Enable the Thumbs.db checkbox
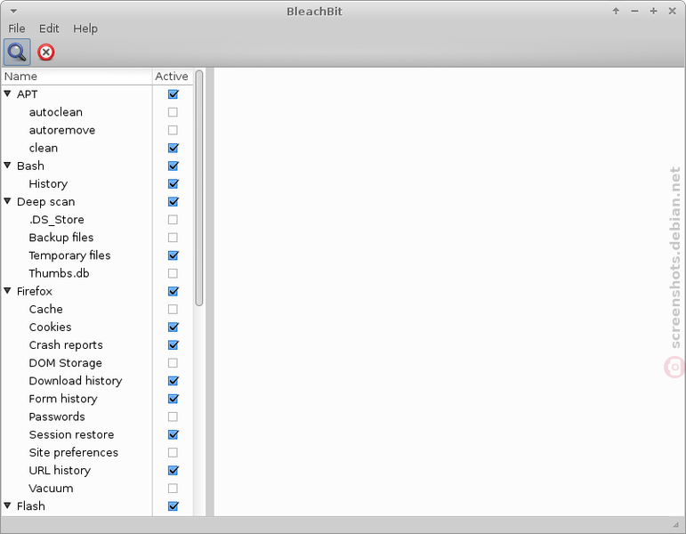 [x=173, y=273]
